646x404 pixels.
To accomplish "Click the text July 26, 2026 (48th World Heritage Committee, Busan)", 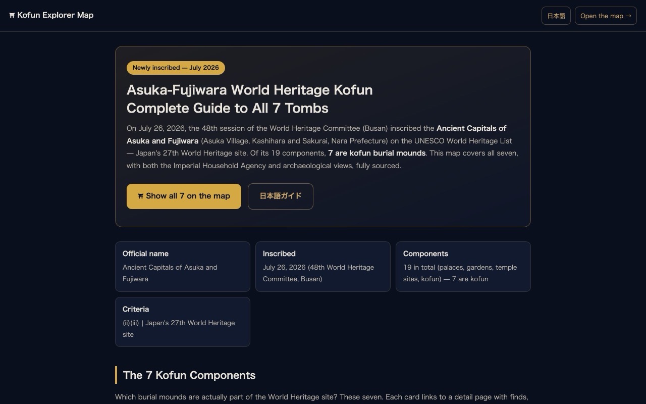I will 318,273.
